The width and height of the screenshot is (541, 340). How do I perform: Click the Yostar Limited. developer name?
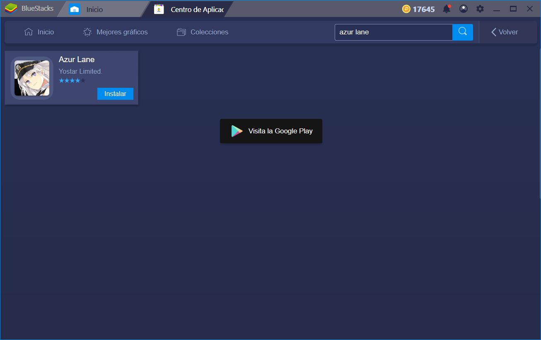[x=80, y=71]
